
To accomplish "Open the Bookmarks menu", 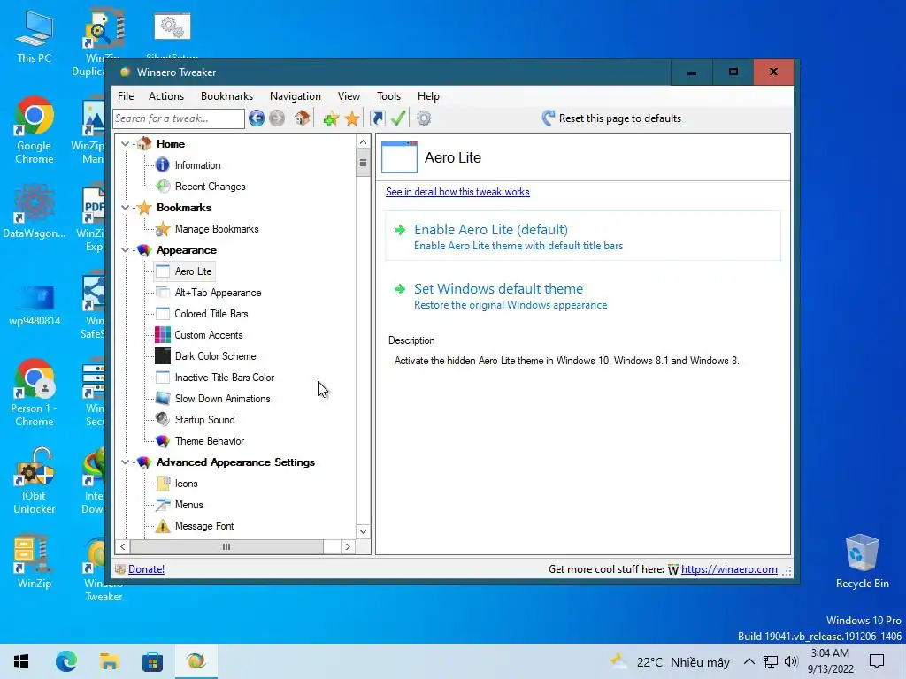I will (x=226, y=96).
